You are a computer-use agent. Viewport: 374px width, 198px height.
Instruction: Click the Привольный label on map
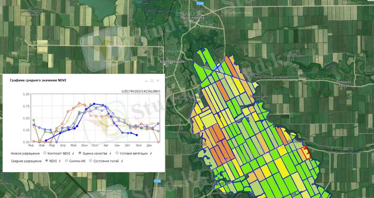(295, 56)
